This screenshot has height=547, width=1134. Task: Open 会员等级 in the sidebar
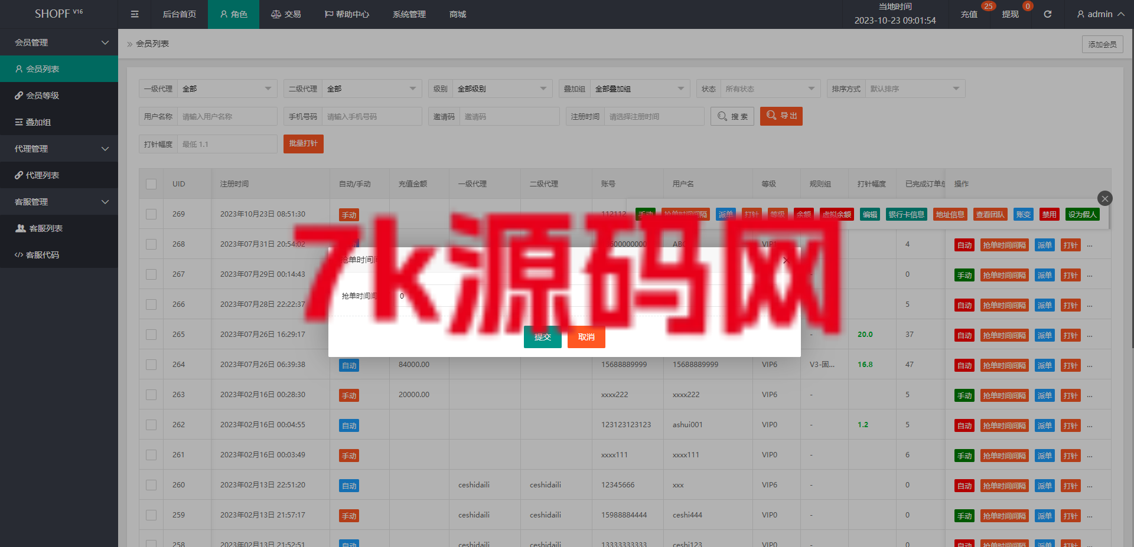point(59,96)
